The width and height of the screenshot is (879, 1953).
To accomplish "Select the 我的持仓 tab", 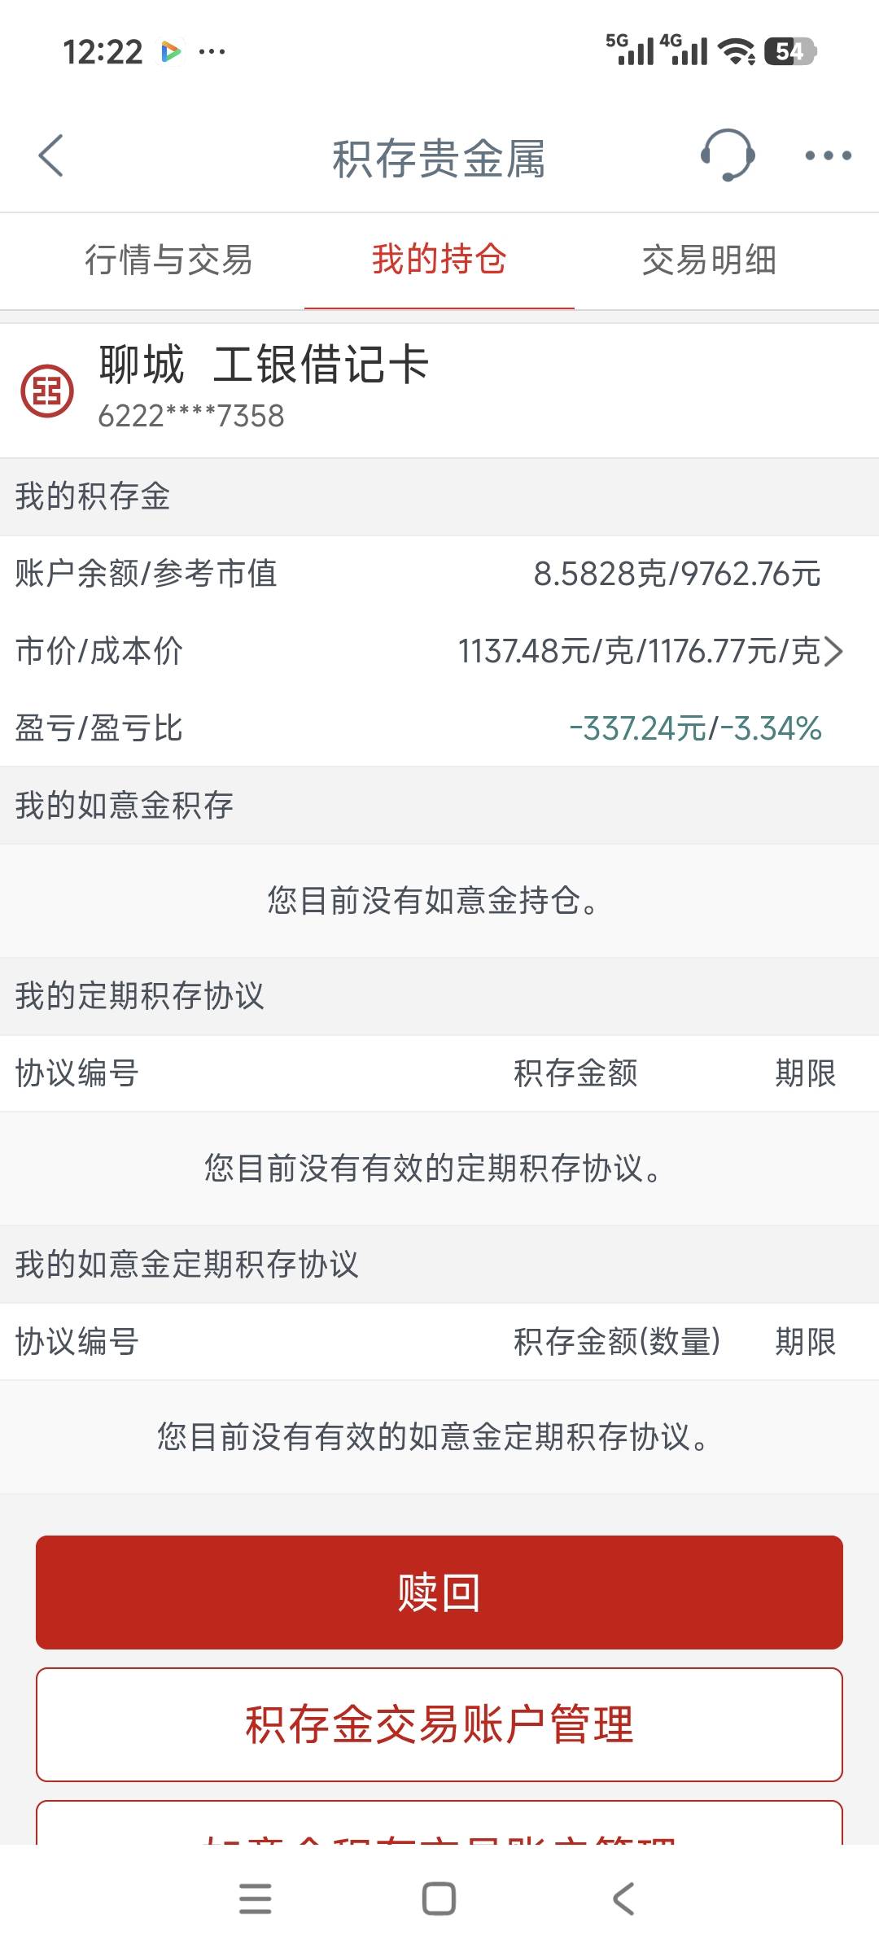I will click(x=439, y=260).
